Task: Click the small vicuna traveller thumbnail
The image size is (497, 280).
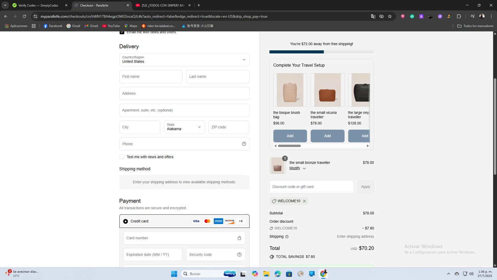Action: (x=327, y=90)
